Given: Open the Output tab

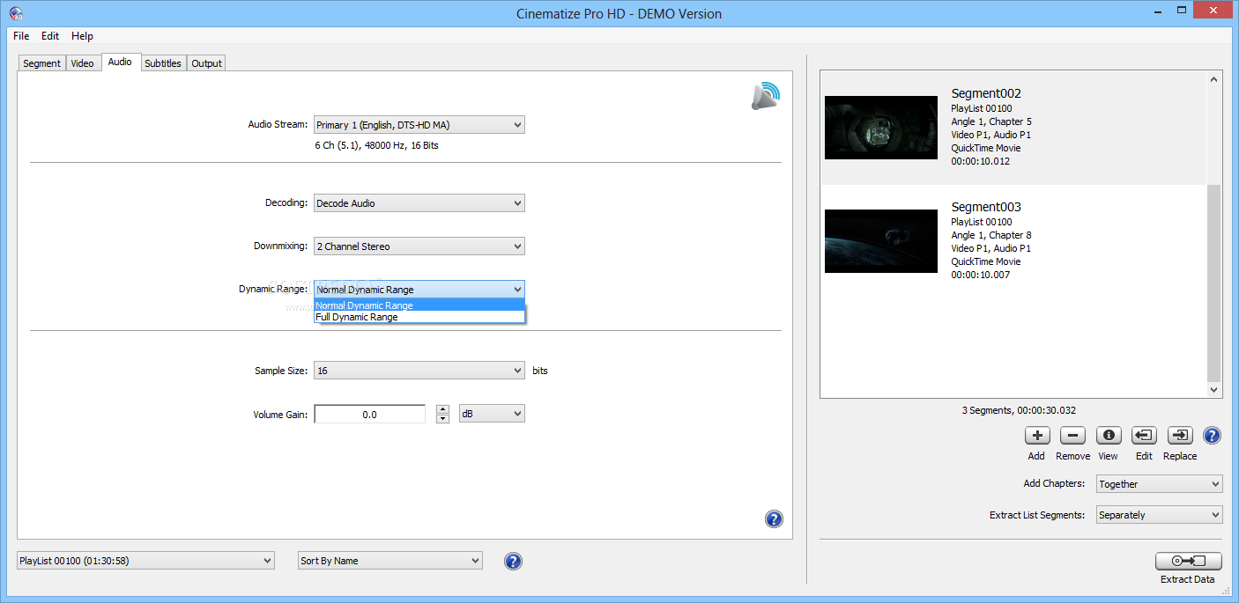Looking at the screenshot, I should point(207,63).
